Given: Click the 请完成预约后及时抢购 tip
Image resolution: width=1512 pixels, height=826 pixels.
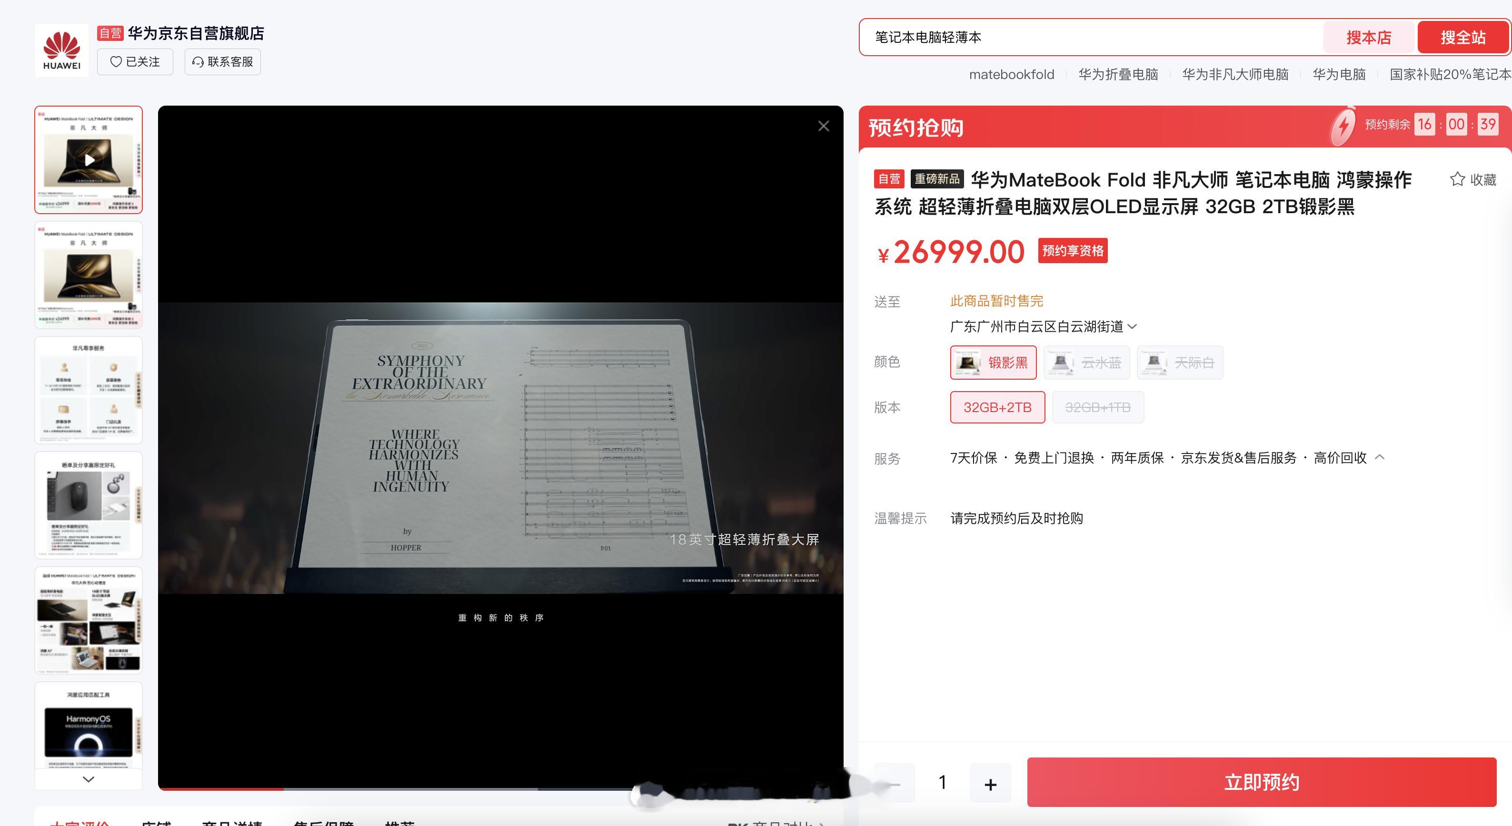Looking at the screenshot, I should pyautogui.click(x=1016, y=518).
